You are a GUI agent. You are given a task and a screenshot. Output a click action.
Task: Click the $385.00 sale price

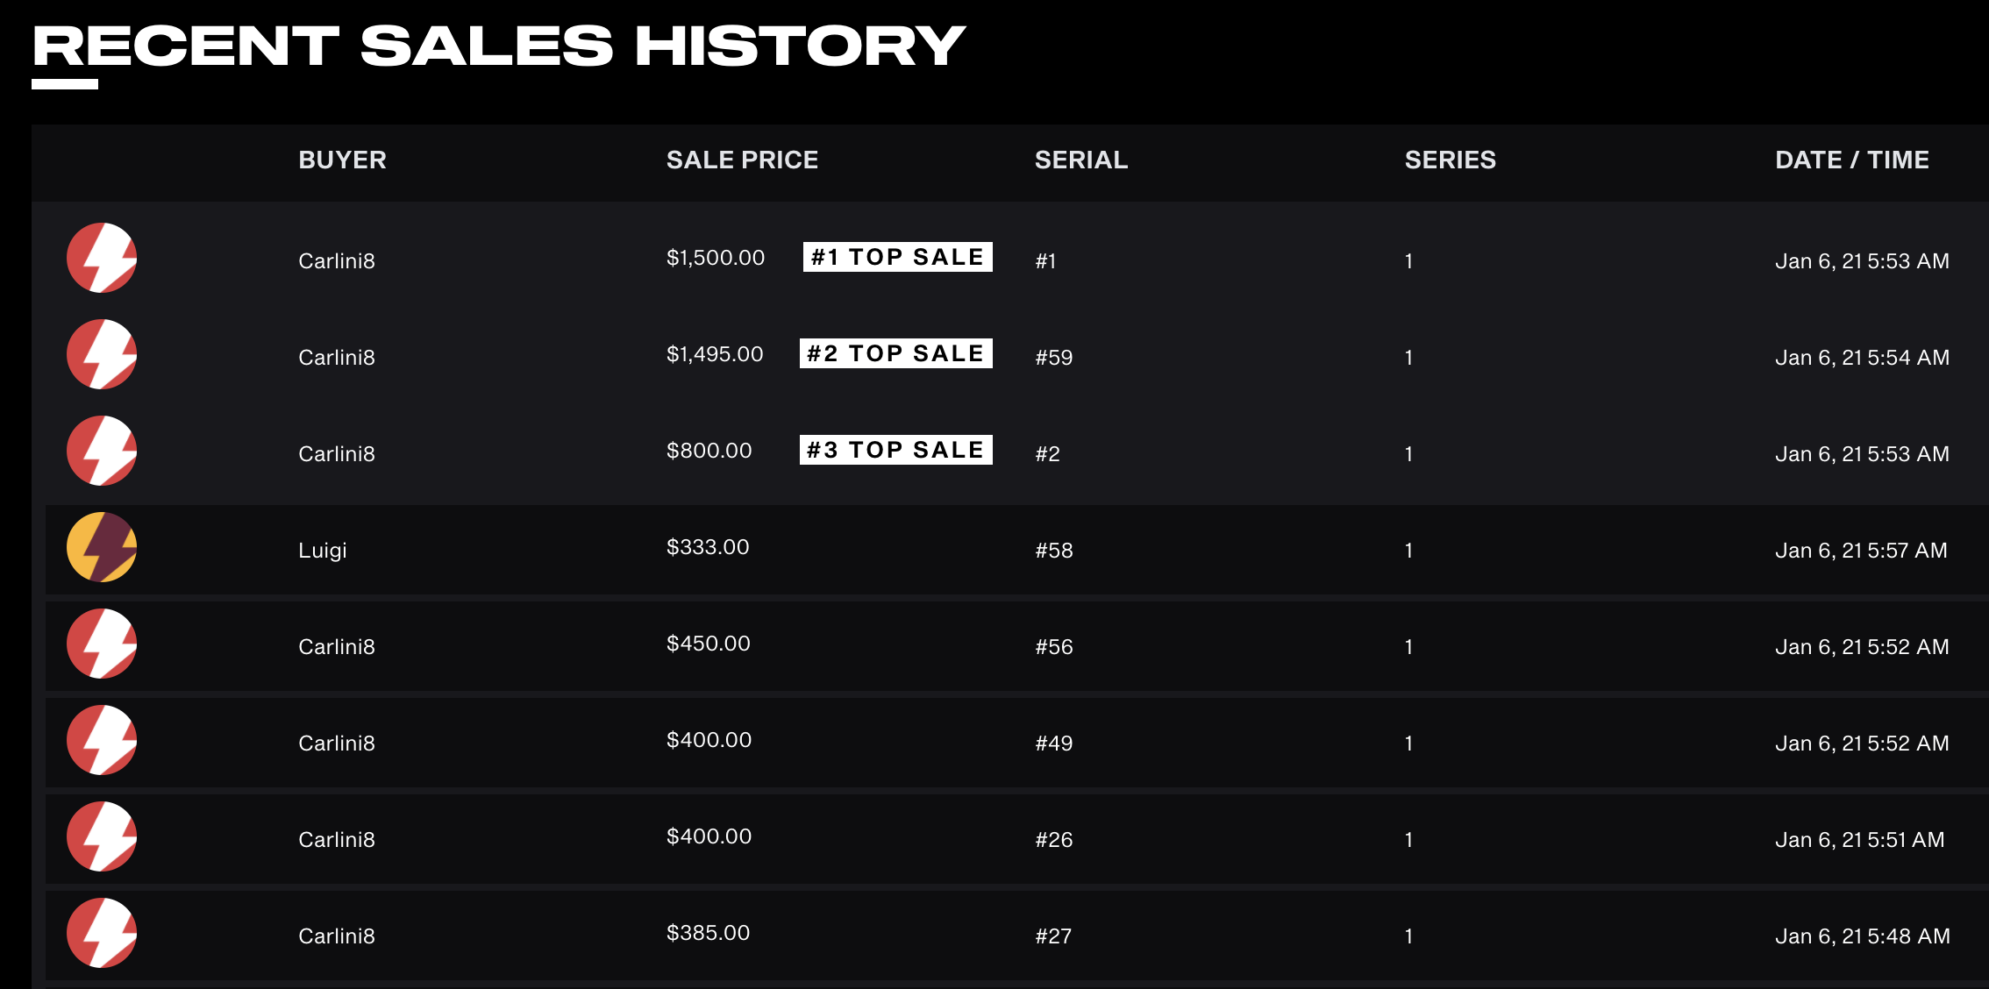(708, 933)
